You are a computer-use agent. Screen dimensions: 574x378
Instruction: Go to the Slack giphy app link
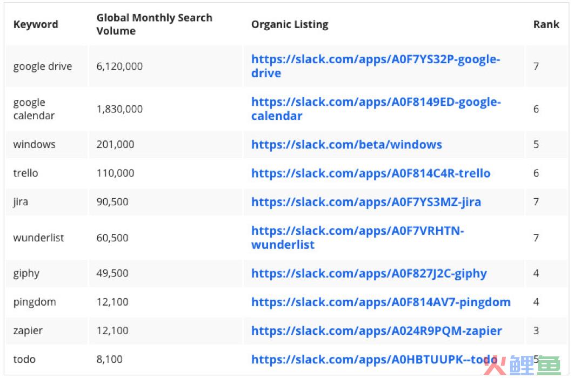click(369, 273)
